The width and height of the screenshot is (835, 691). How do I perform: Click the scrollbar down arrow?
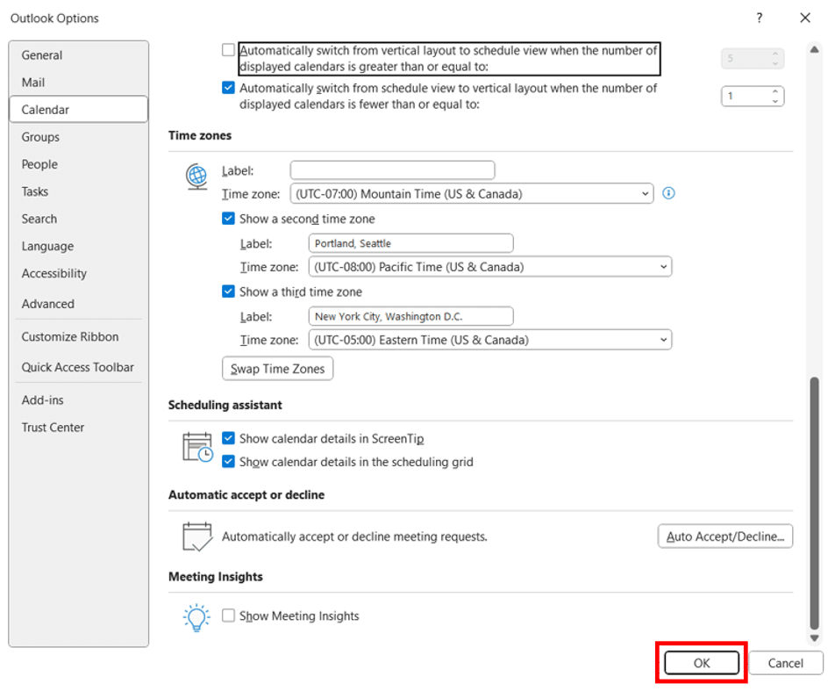click(x=814, y=637)
